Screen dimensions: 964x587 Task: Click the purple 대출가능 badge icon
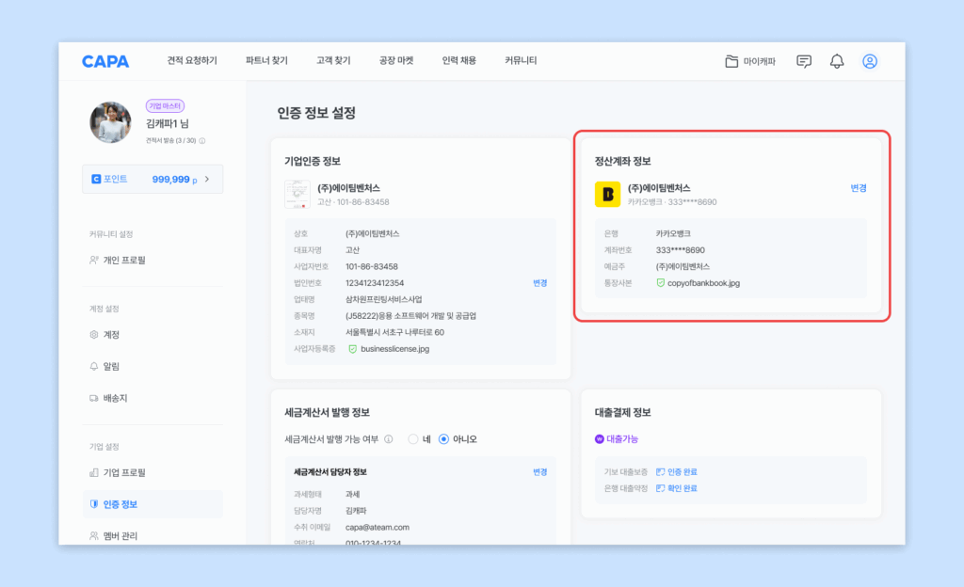click(x=599, y=439)
